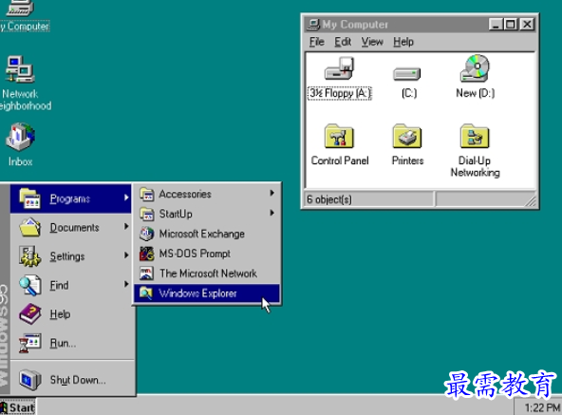
Task: Select the Dial-Up Networking folder icon
Action: pyautogui.click(x=475, y=136)
